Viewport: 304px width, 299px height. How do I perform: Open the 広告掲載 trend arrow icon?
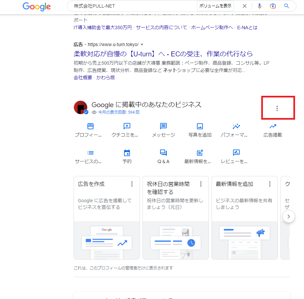coord(273,126)
